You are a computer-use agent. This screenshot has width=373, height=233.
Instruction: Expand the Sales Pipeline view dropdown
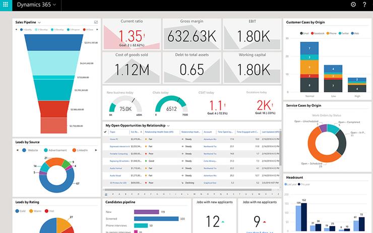click(x=39, y=22)
